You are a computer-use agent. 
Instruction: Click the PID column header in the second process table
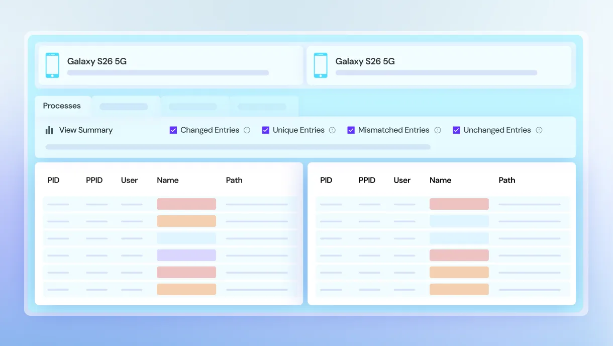pos(327,180)
